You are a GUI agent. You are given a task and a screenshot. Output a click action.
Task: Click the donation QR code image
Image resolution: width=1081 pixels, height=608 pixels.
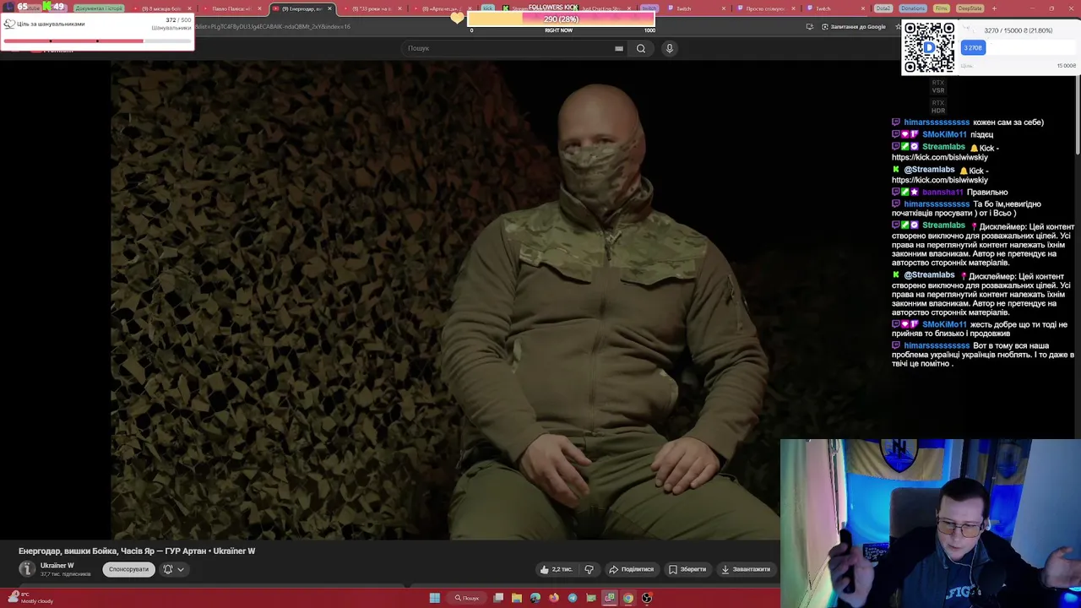tap(929, 47)
